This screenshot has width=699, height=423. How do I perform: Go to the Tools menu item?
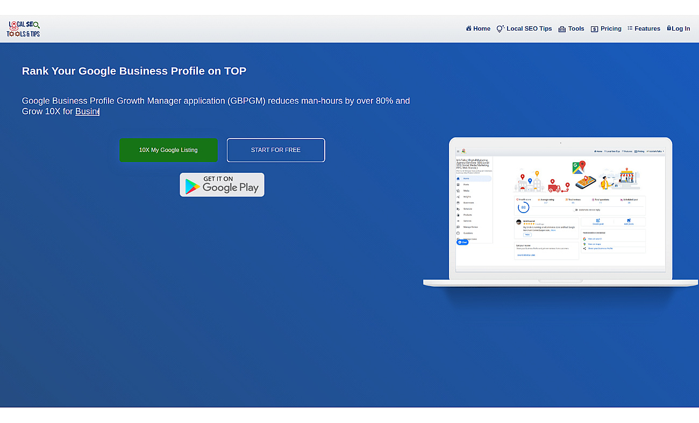tap(571, 28)
